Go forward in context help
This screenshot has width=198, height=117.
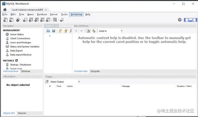(82, 31)
